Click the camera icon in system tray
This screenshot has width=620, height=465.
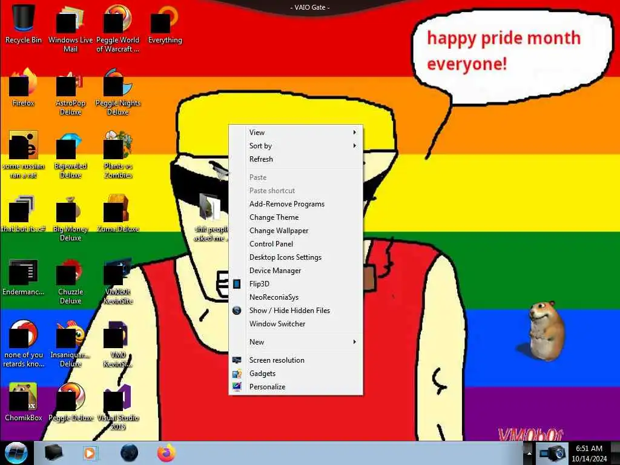(553, 453)
